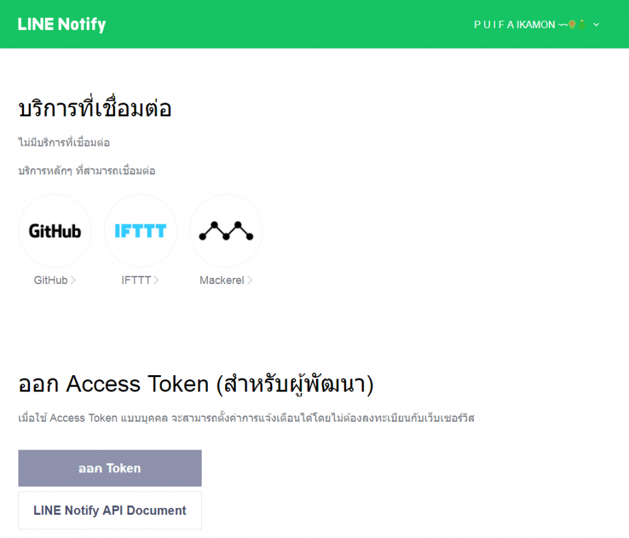
Task: Go home via LINE Notify header text
Action: 62,24
